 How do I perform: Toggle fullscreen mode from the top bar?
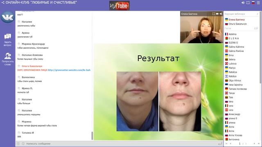pos(248,3)
